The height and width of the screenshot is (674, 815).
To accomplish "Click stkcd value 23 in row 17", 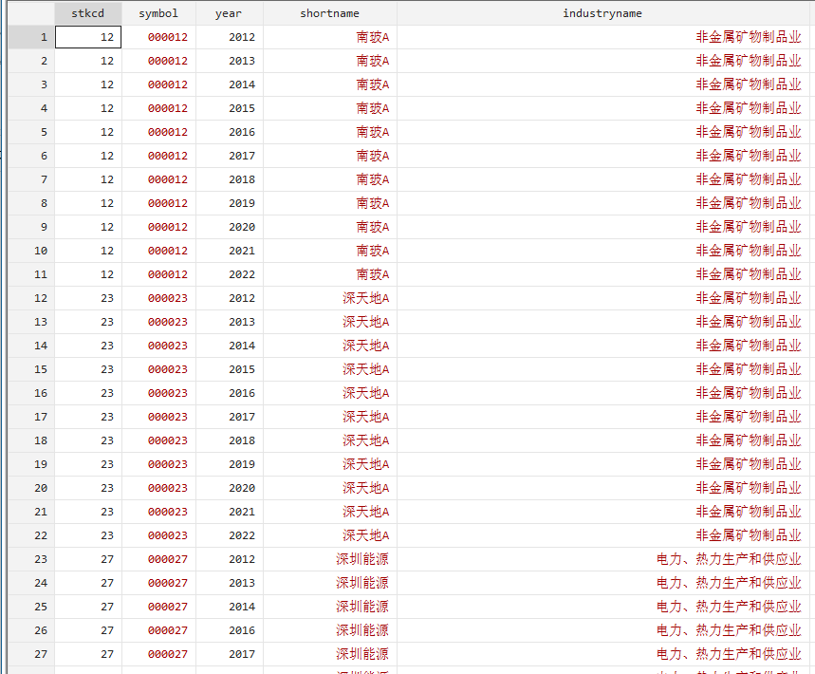I will click(107, 417).
